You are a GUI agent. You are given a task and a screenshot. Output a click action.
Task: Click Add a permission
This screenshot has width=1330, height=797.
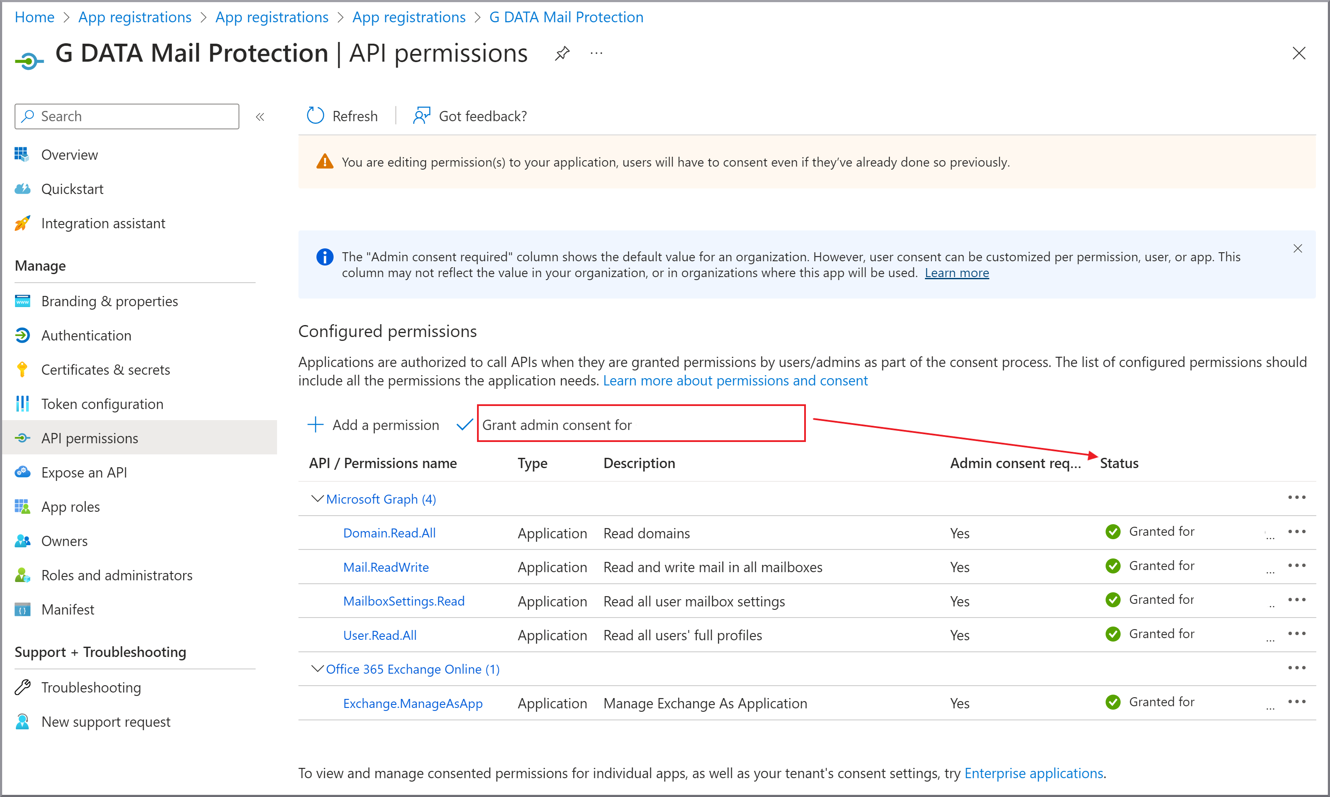coord(373,425)
